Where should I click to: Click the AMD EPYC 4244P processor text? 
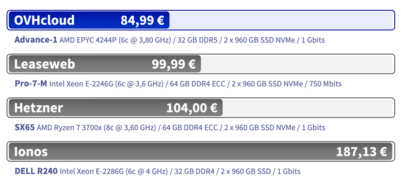tap(88, 40)
